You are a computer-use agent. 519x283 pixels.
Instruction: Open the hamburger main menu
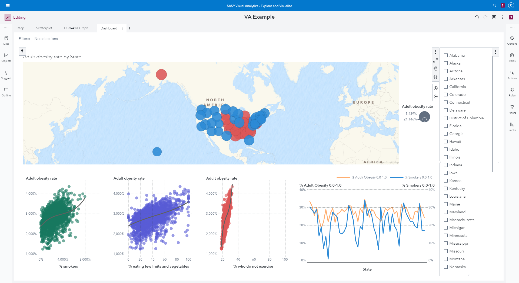click(x=8, y=5)
